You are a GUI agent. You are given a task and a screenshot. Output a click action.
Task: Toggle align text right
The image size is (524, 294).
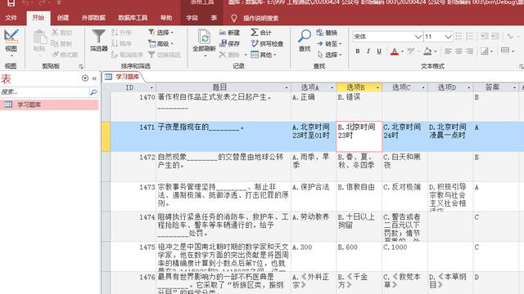(x=469, y=51)
